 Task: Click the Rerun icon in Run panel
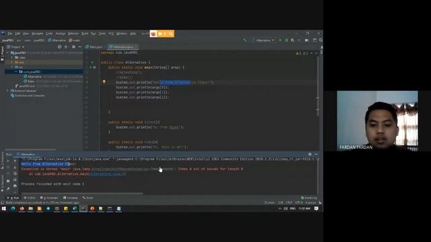click(x=8, y=161)
